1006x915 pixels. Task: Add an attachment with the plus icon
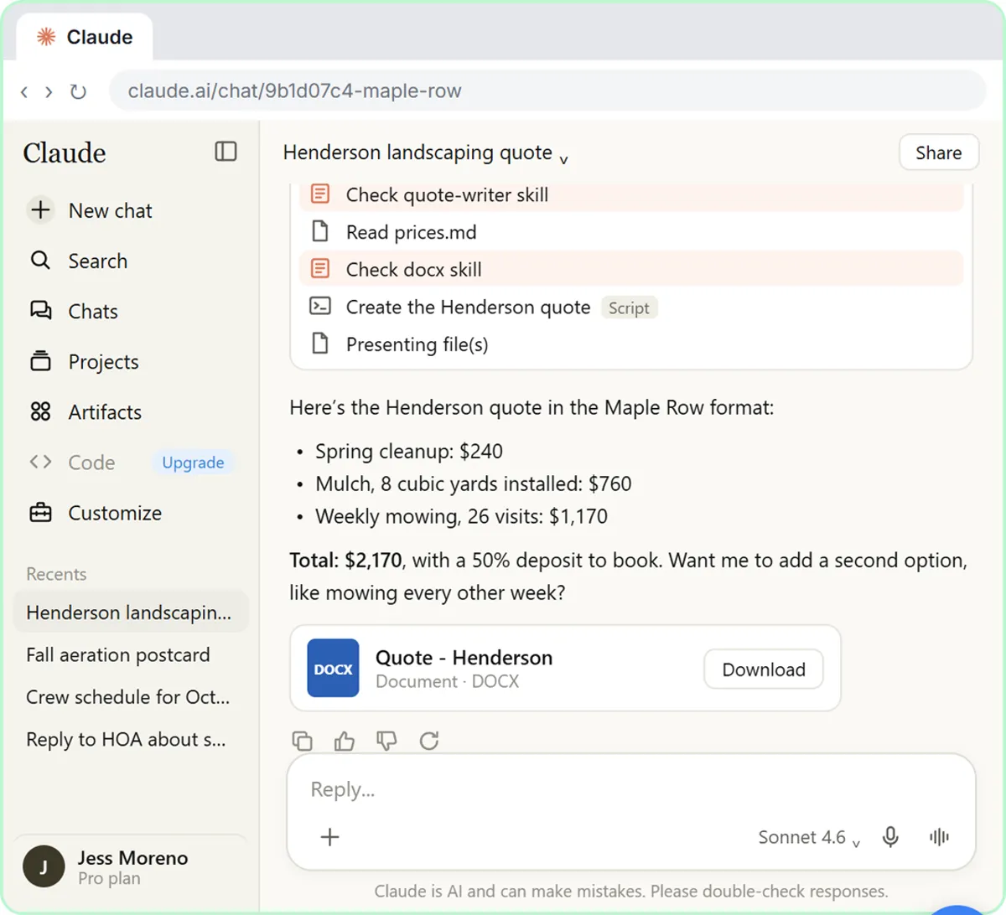[x=330, y=836]
